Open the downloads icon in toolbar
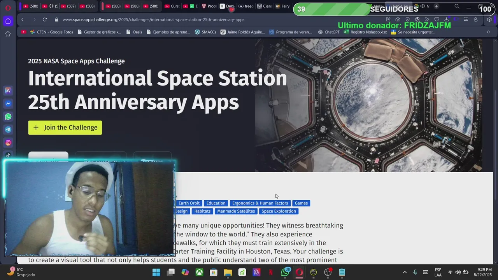This screenshot has height=280, width=498. [x=446, y=19]
